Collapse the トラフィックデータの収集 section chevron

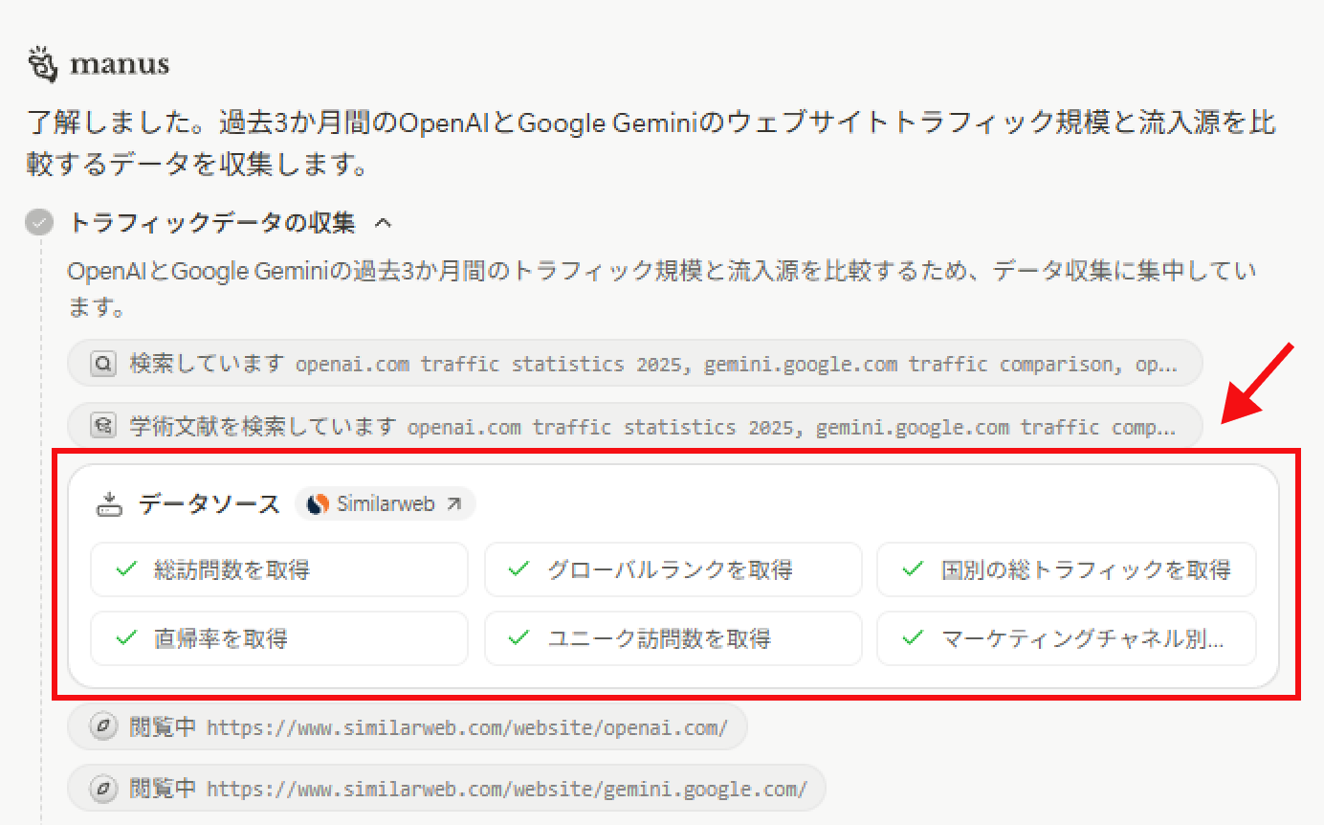(x=383, y=223)
